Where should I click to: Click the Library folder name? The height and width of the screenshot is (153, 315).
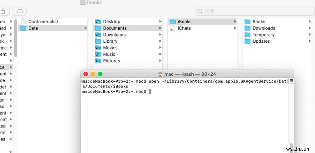[110, 41]
